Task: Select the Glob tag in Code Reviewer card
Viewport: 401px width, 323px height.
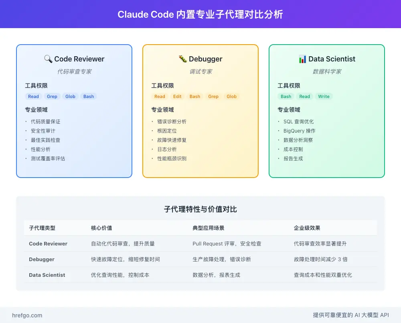Action: click(x=70, y=96)
